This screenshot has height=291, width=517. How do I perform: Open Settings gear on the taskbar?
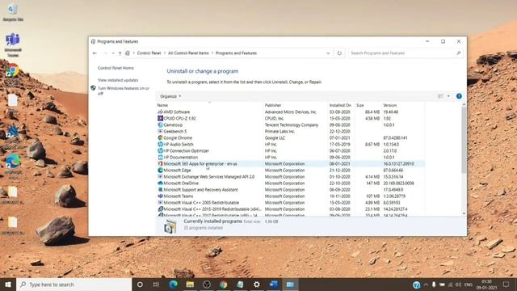click(257, 285)
